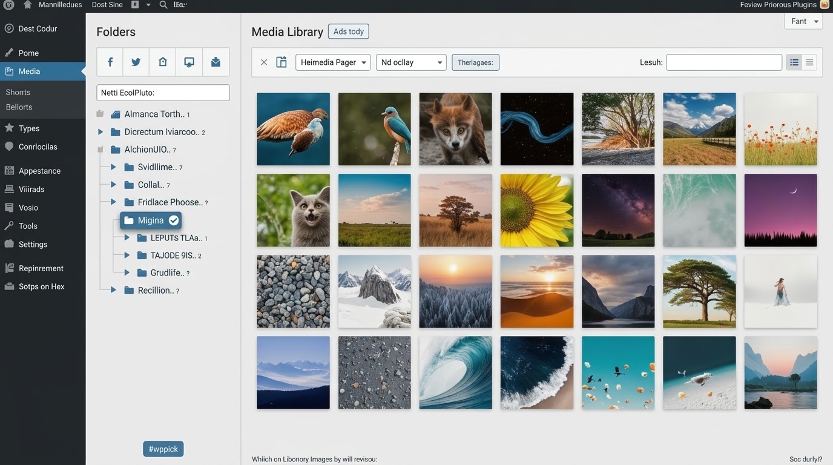Click Feview Priorous Plugins link

[x=779, y=5]
